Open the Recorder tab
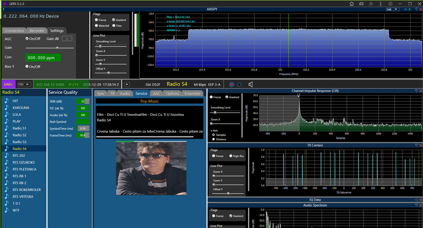 (37, 30)
